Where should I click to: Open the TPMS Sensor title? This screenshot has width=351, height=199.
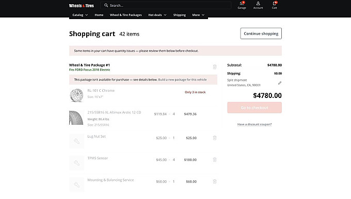tap(98, 158)
